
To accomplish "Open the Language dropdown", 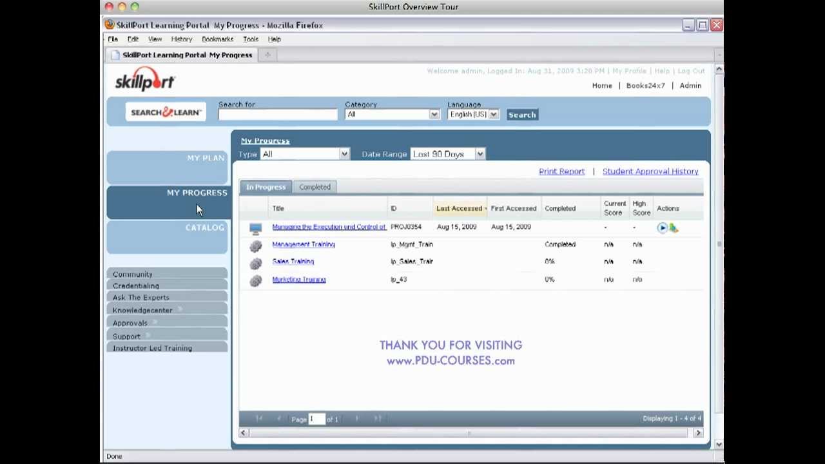I will pyautogui.click(x=473, y=114).
